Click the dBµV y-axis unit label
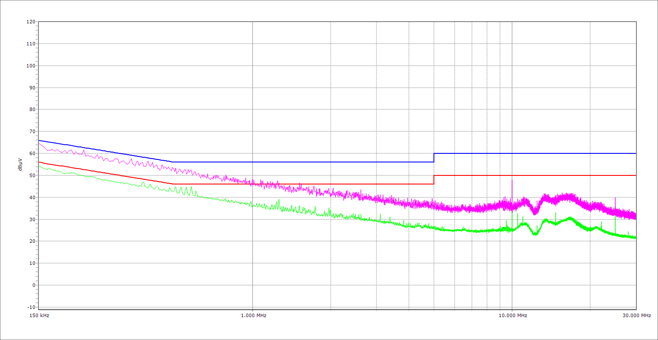Screen dimensions: 658x340 click(20, 165)
